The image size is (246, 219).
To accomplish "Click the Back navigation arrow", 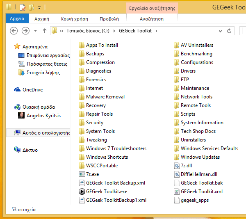I will (x=14, y=31).
